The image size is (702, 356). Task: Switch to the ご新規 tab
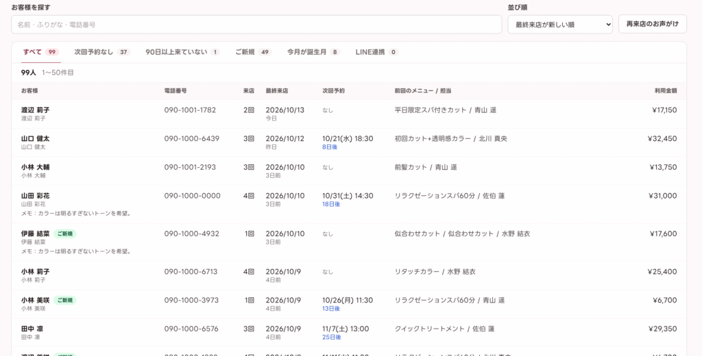click(254, 52)
